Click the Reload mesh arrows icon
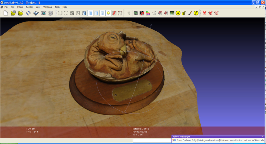This screenshot has width=266, height=144. (x=28, y=13)
